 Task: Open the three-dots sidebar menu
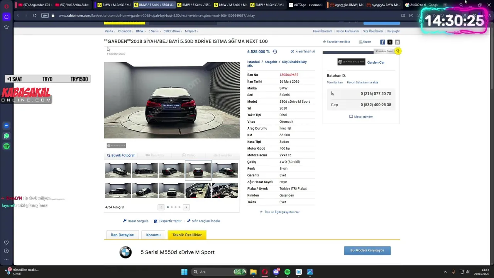[x=6, y=259]
